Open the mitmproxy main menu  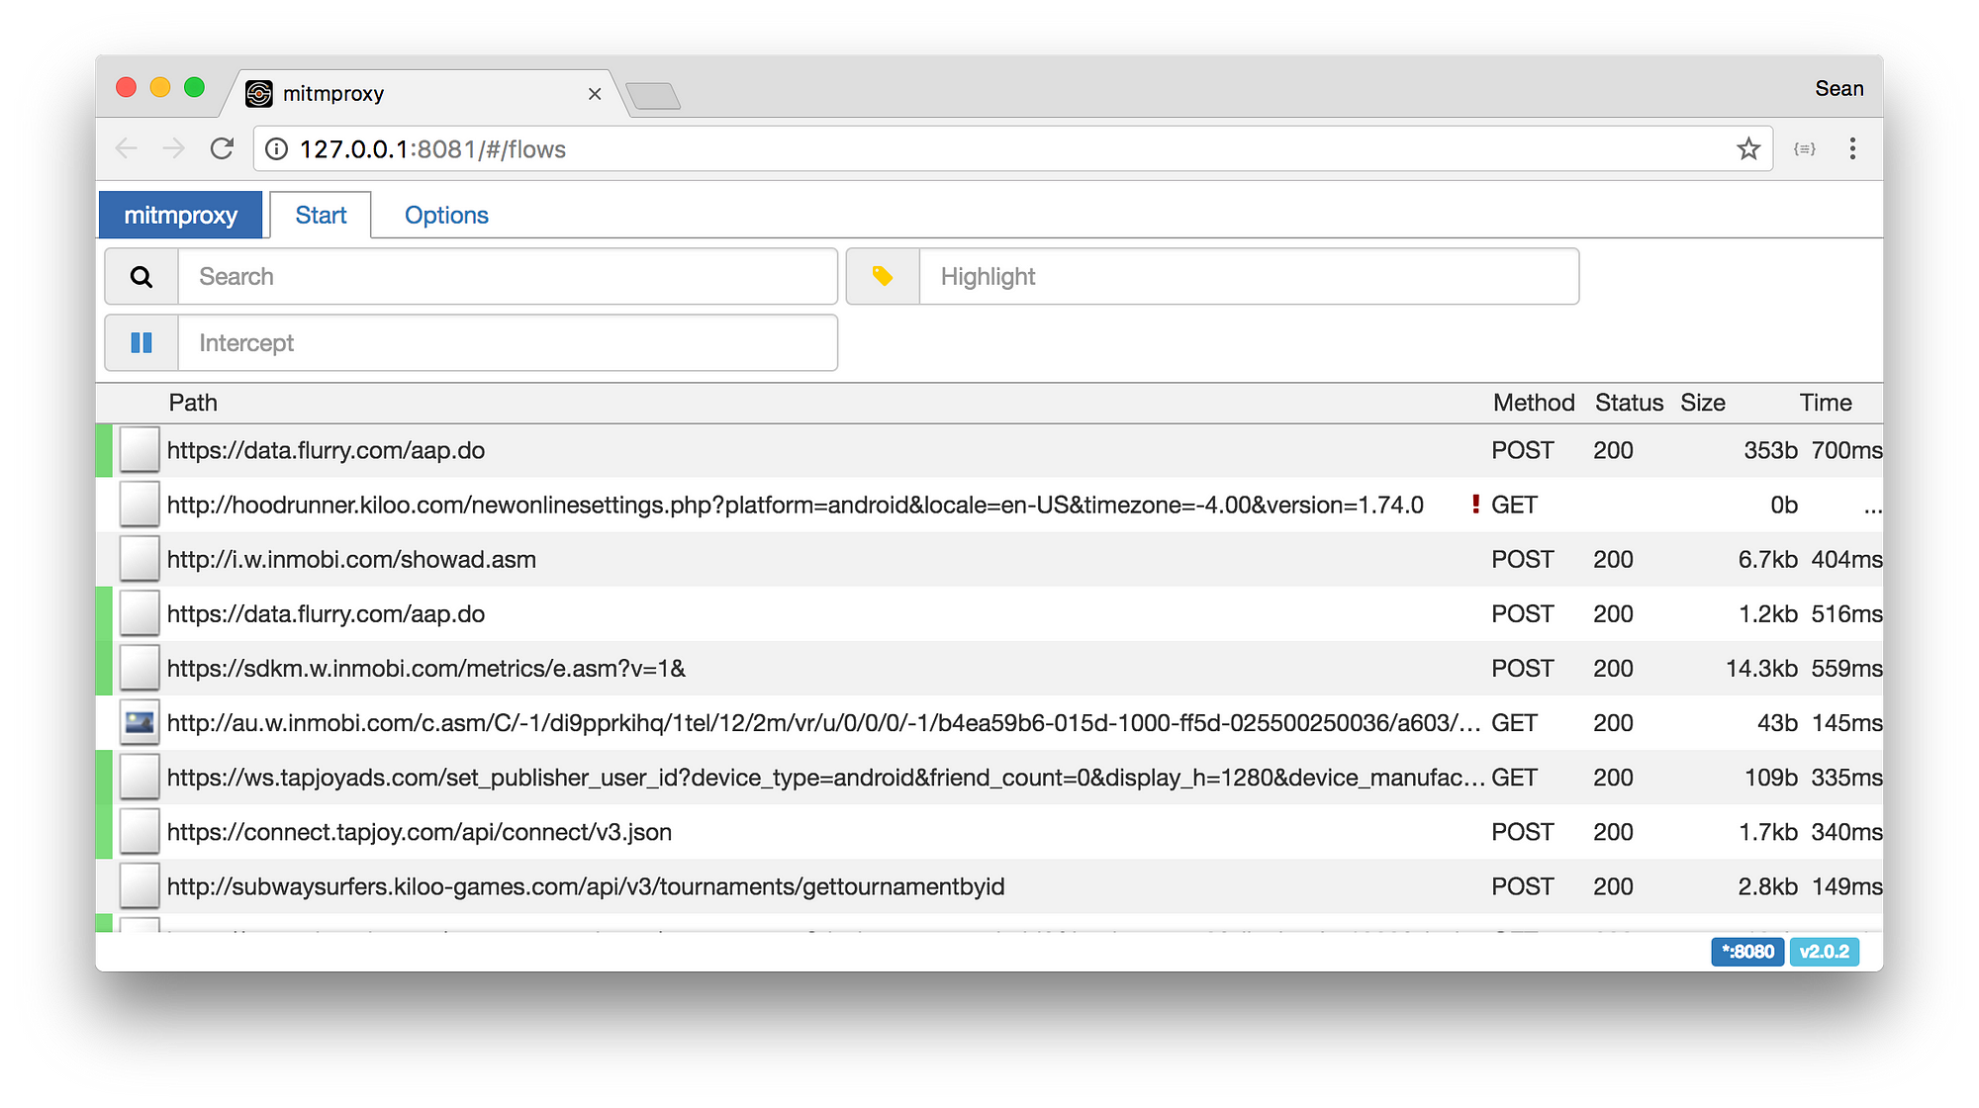pos(180,215)
